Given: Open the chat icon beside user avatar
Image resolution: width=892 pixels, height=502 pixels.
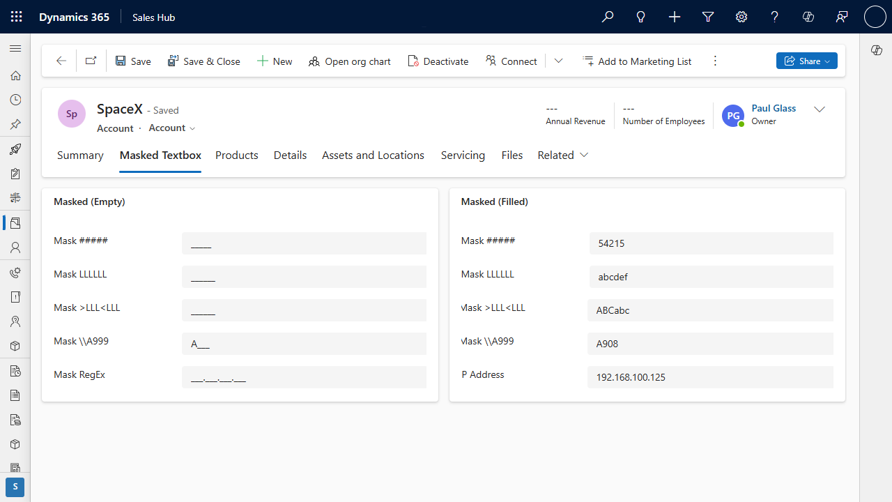Looking at the screenshot, I should pos(842,17).
